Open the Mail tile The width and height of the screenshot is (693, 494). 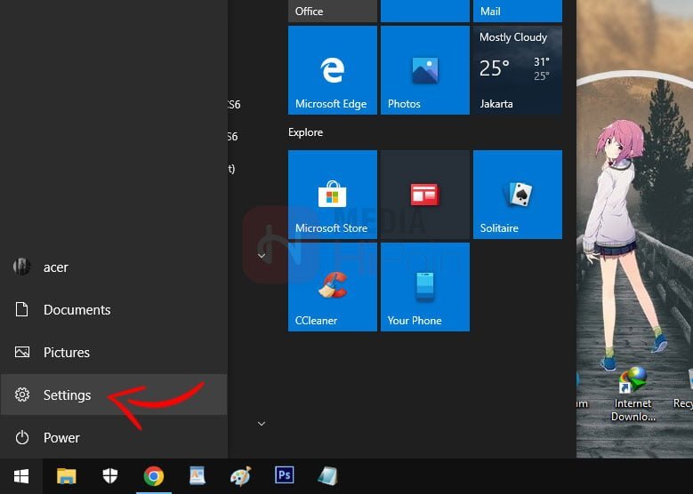(x=518, y=11)
